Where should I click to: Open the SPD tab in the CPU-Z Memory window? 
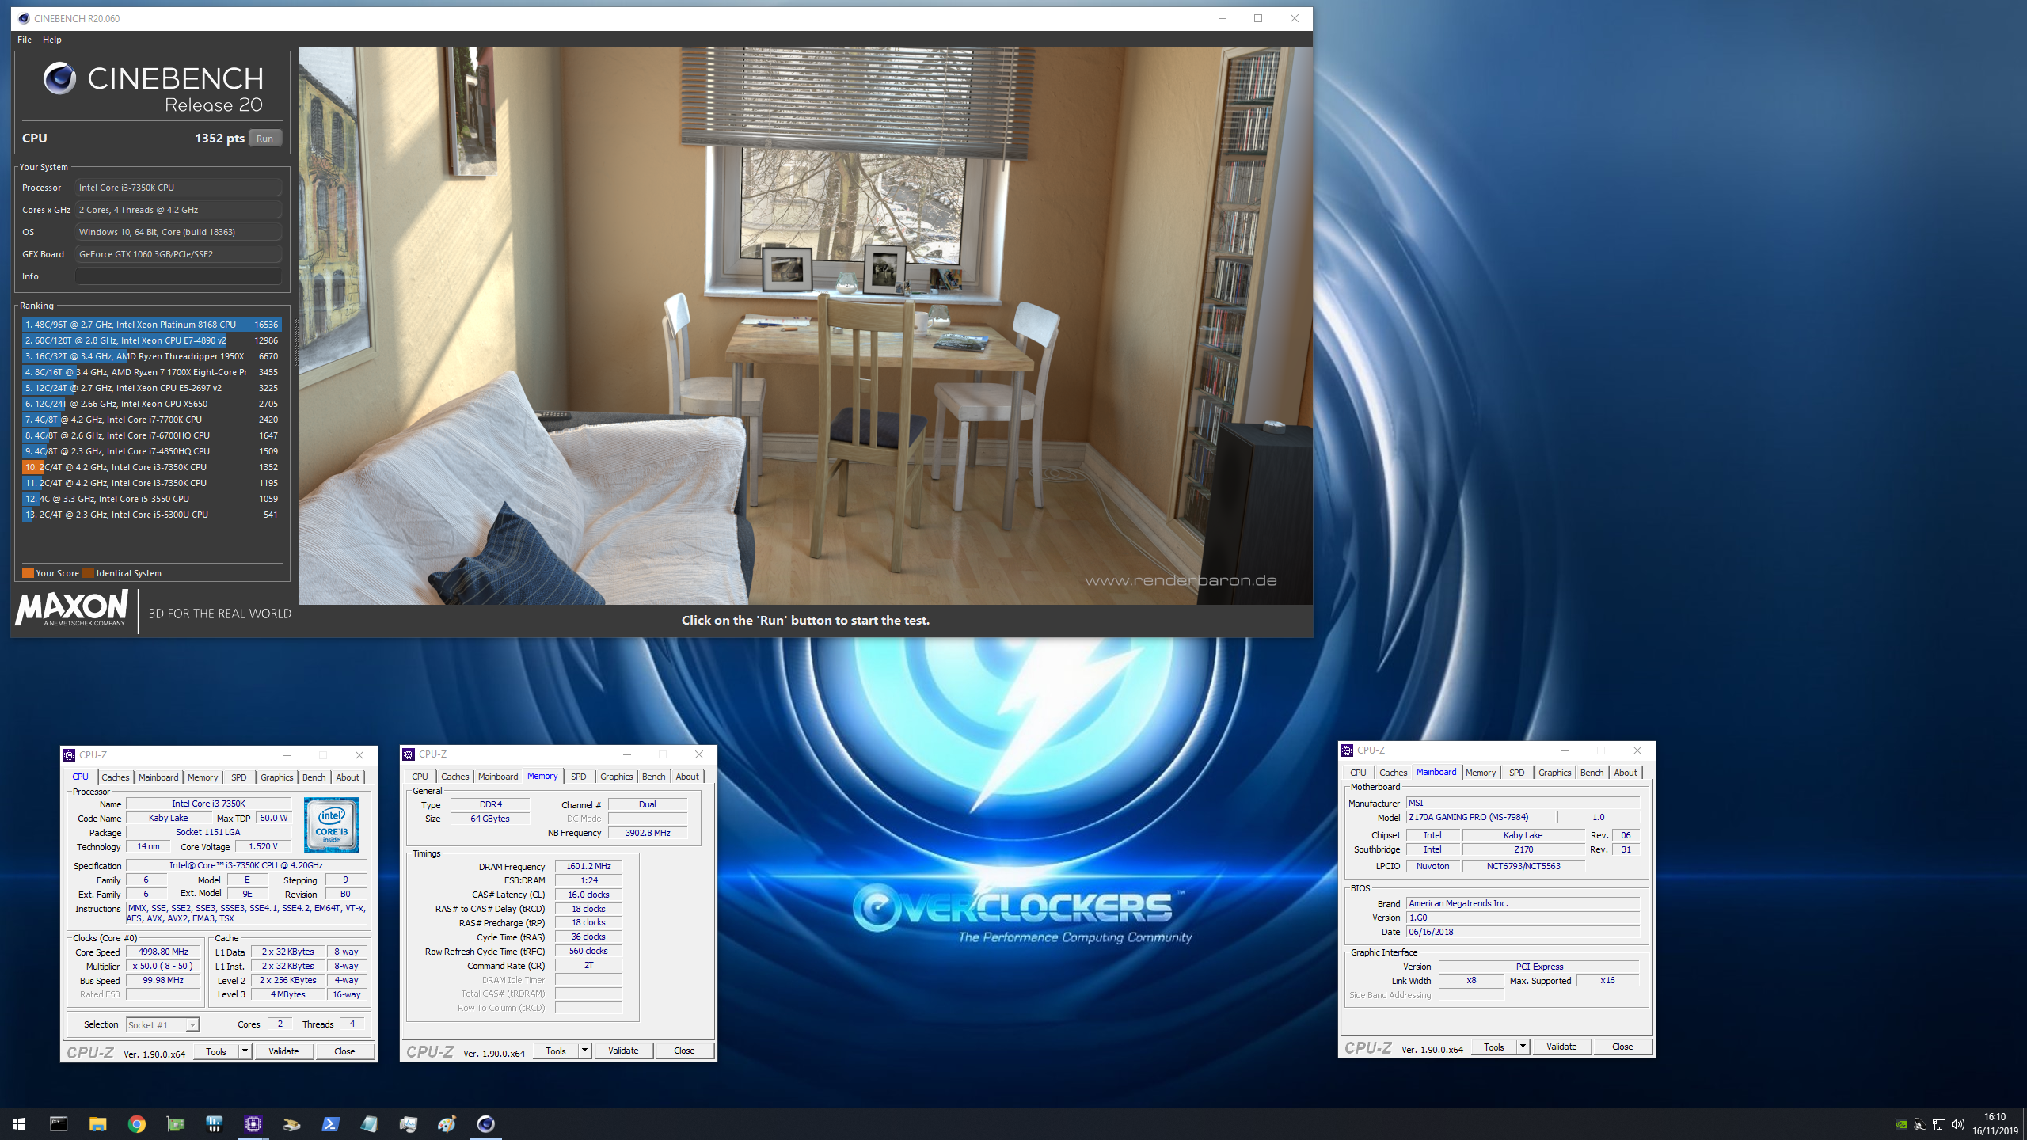578,777
